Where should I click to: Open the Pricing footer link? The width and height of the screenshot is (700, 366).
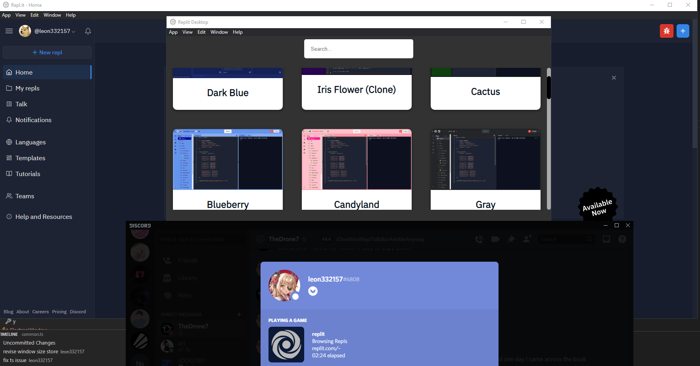[59, 312]
